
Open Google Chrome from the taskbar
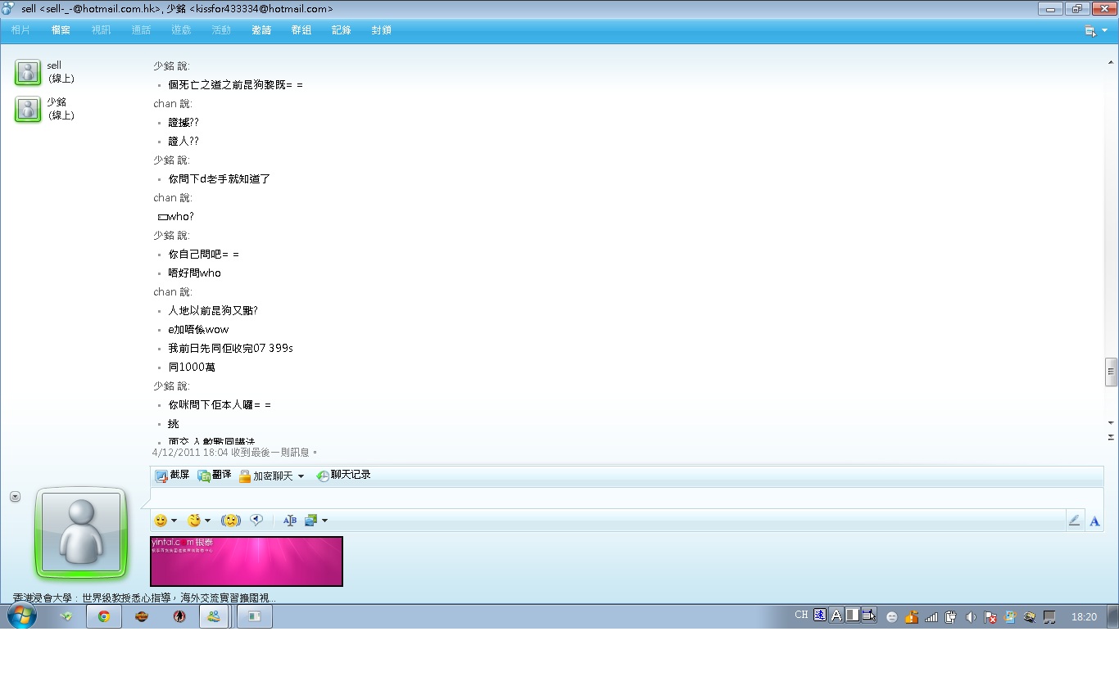(x=104, y=616)
